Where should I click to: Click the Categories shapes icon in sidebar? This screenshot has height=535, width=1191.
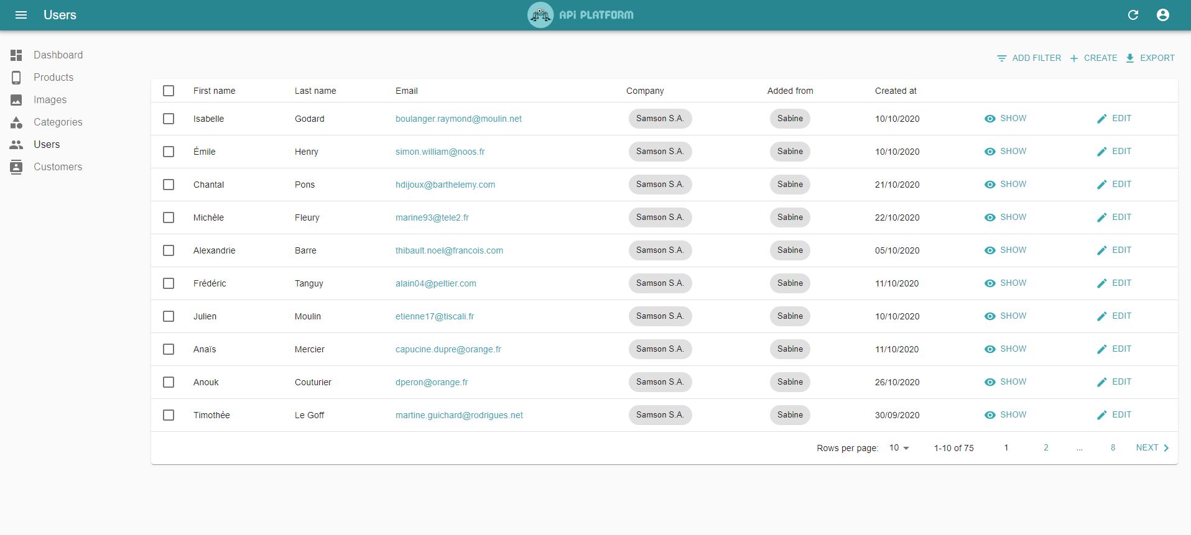(17, 122)
